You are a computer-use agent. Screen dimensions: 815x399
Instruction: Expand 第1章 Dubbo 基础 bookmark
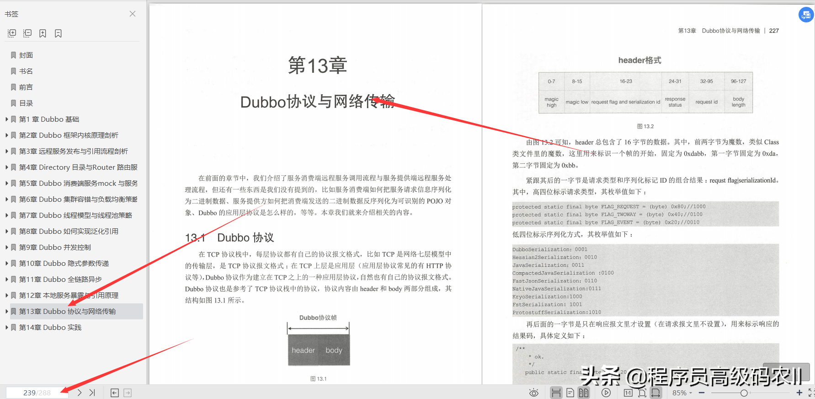pos(7,119)
